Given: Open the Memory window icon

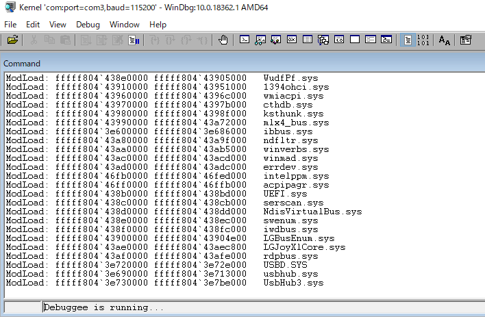Looking at the screenshot, I should pyautogui.click(x=308, y=40).
